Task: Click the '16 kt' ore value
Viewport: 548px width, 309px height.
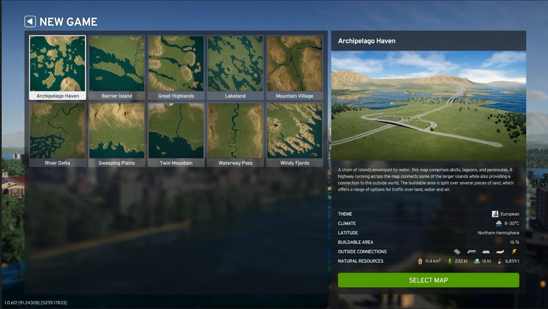Action: coord(486,261)
